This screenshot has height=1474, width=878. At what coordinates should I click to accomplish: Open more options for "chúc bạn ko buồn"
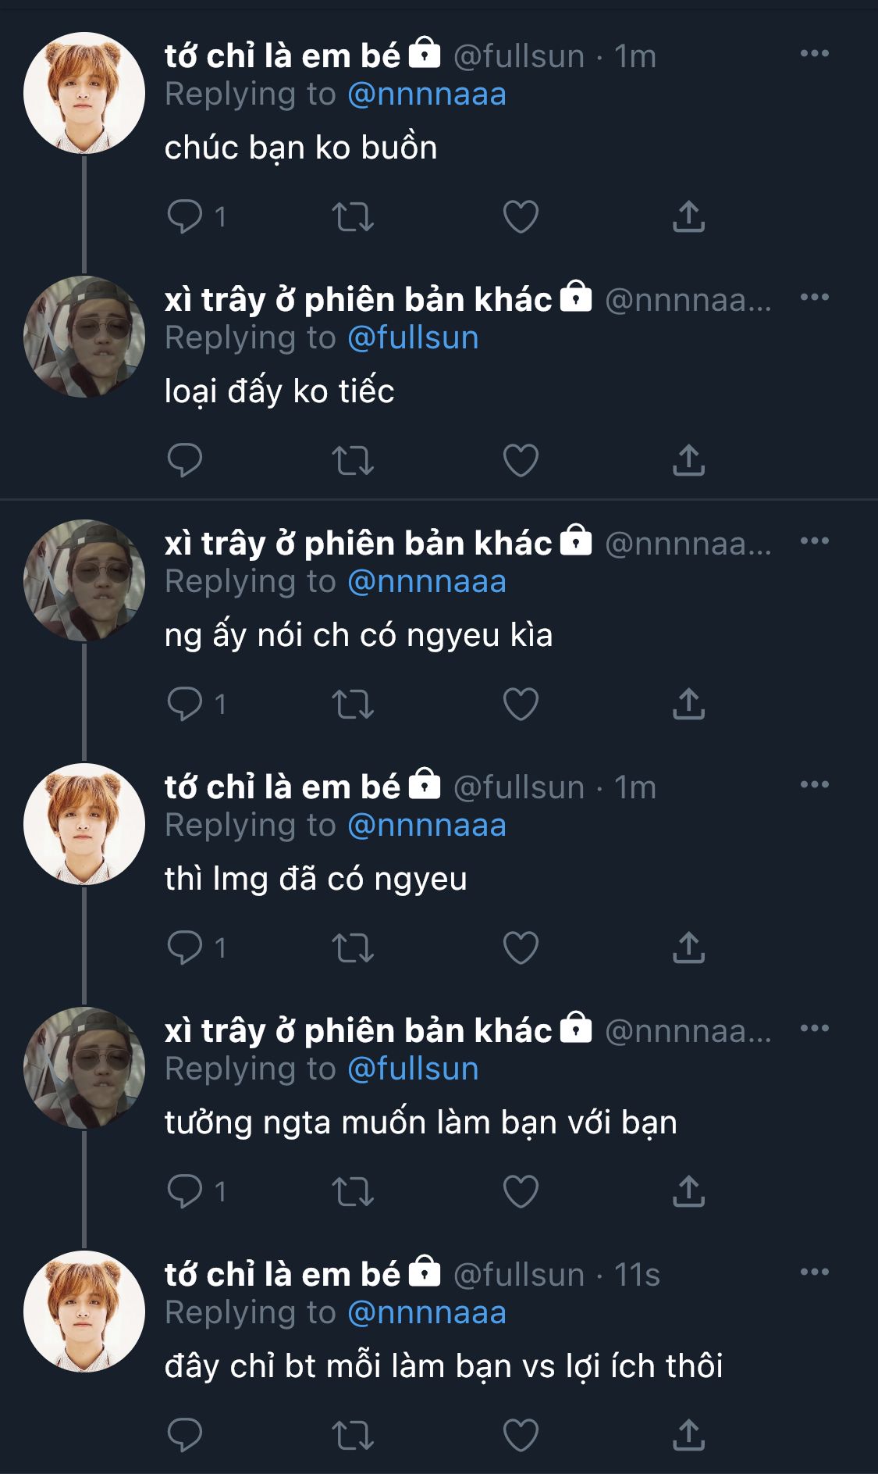[x=814, y=53]
